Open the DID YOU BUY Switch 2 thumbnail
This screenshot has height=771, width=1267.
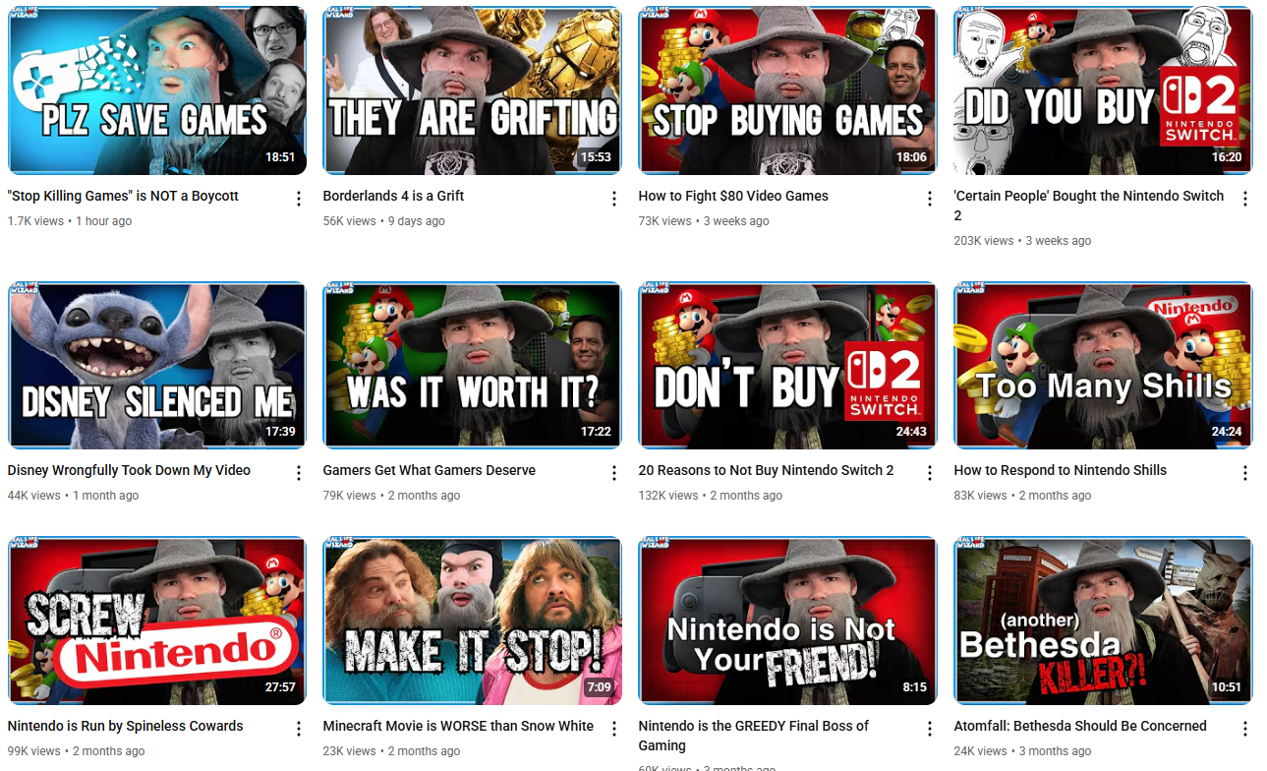tap(1103, 90)
